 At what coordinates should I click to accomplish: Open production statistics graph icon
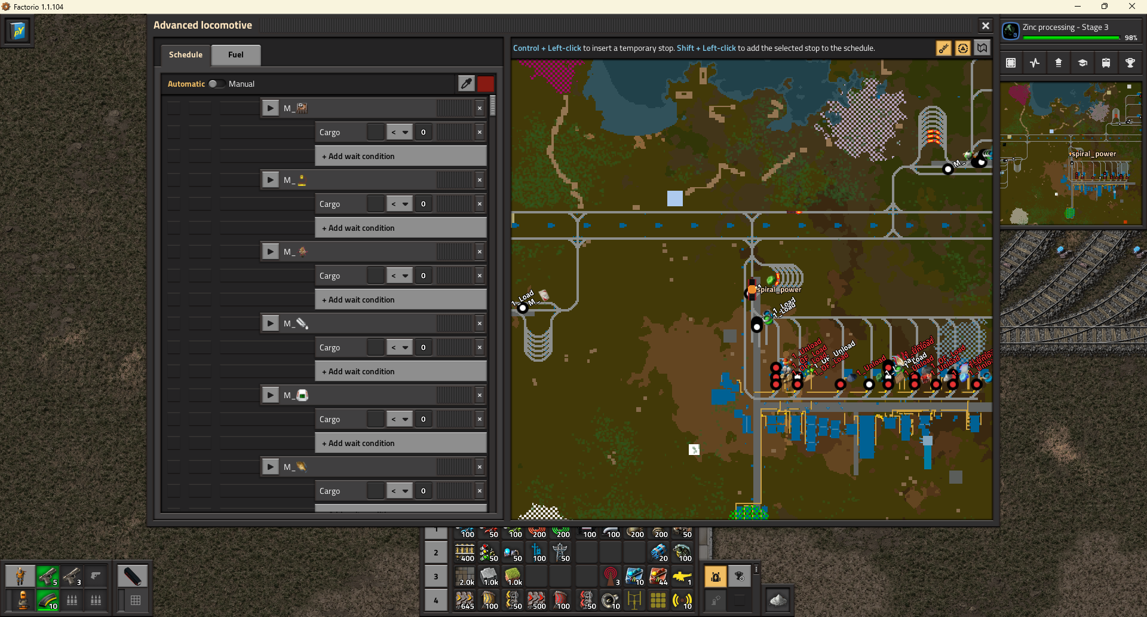pyautogui.click(x=1035, y=63)
